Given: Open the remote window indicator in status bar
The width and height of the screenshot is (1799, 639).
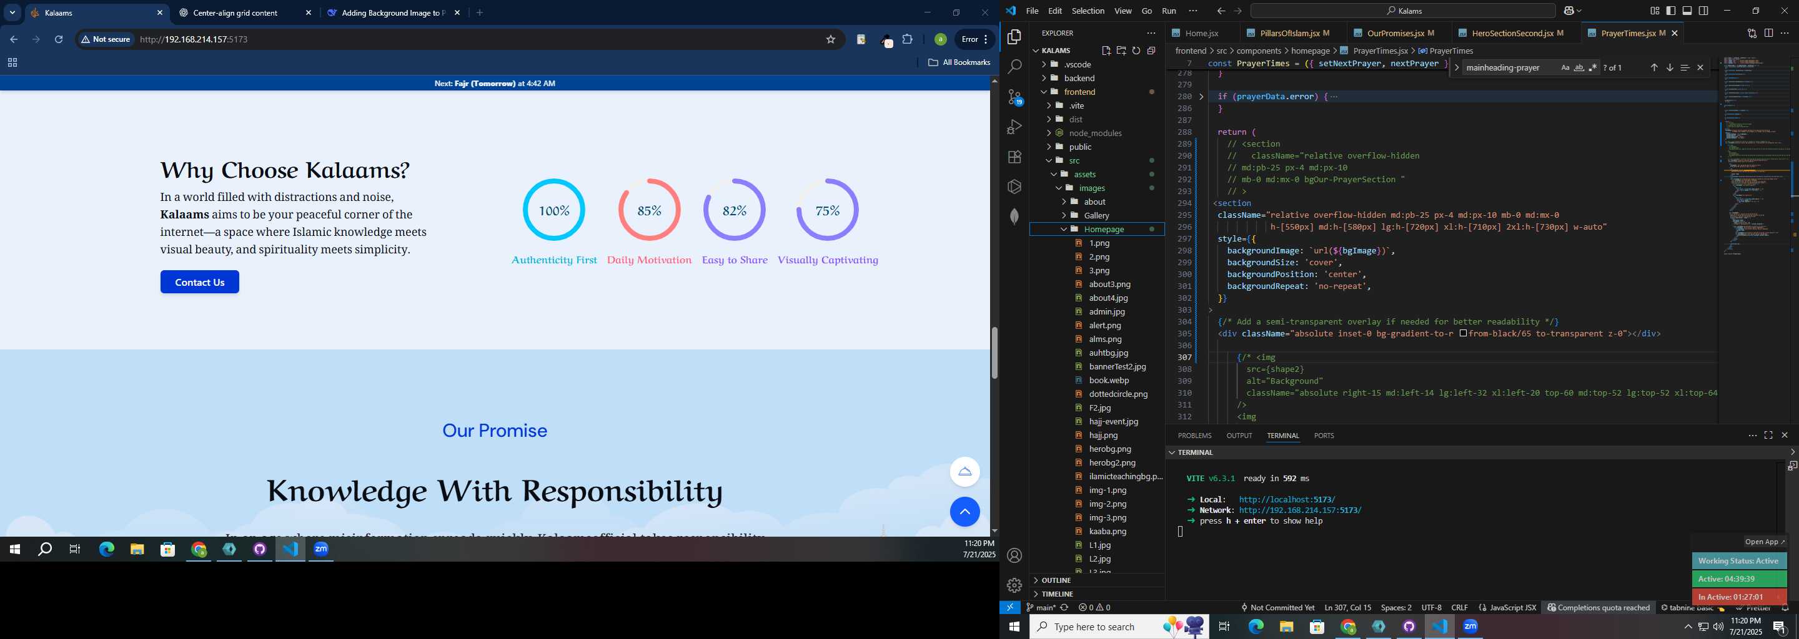Looking at the screenshot, I should pos(1010,608).
